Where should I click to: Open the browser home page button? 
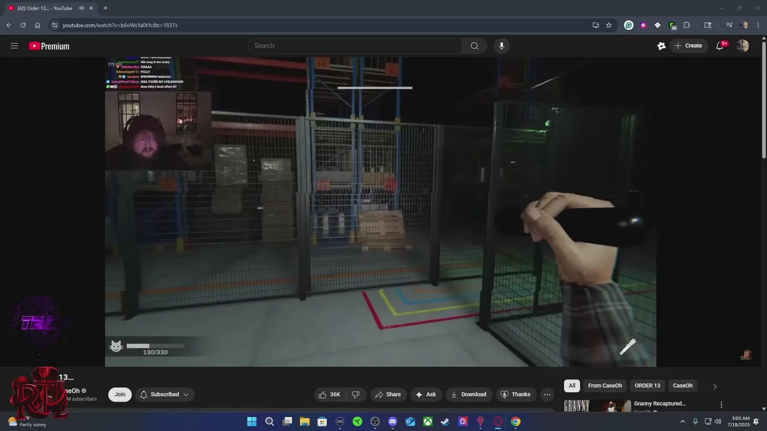tap(37, 25)
